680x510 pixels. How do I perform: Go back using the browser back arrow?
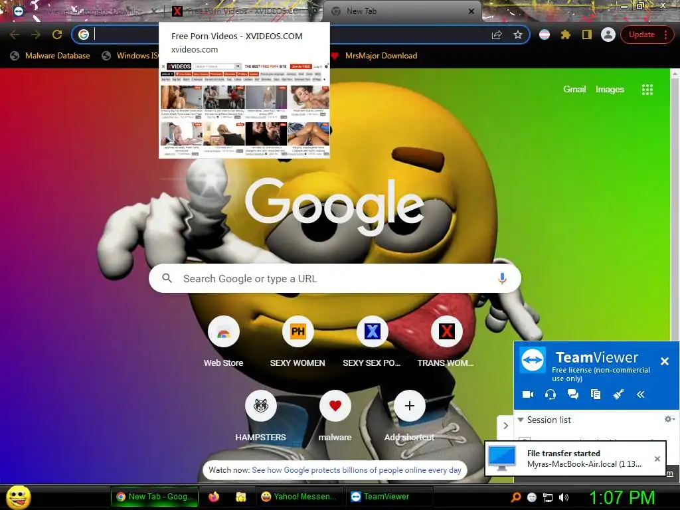click(15, 35)
